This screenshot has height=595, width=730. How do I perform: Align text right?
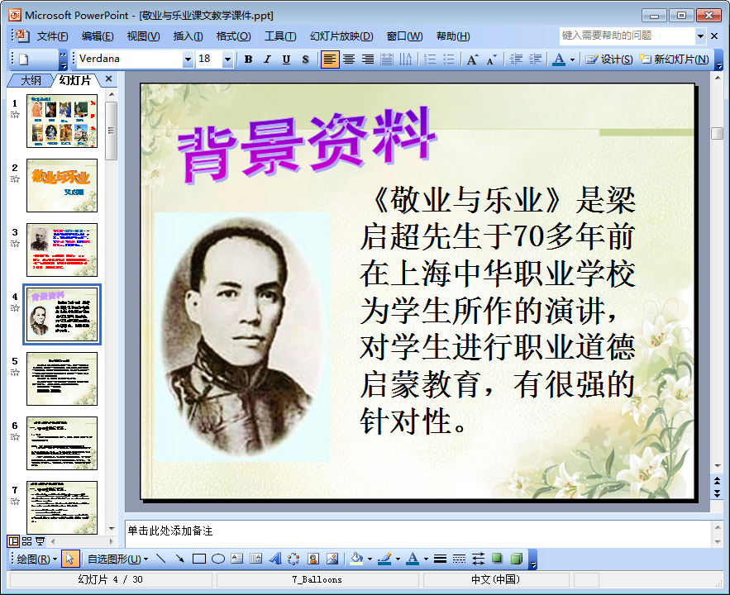pos(368,59)
